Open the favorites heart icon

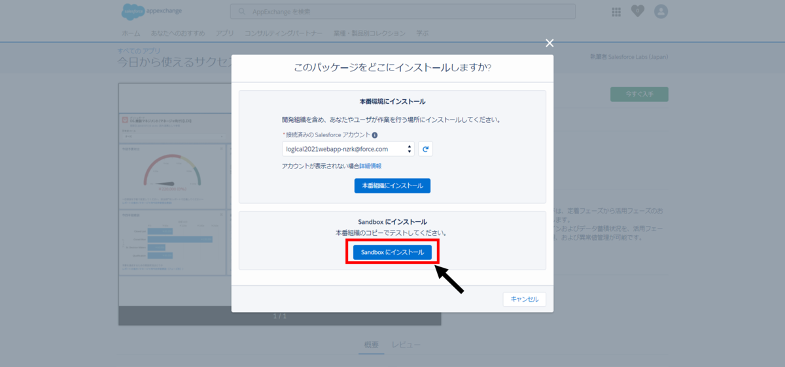[638, 12]
